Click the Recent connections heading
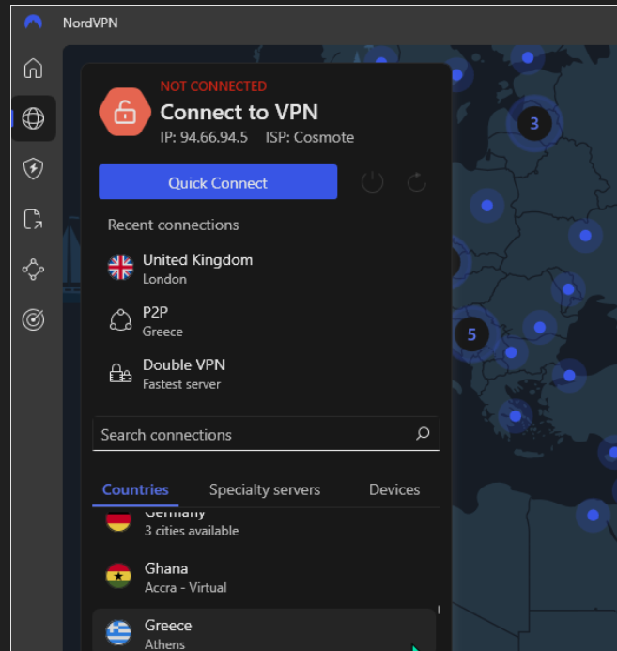Screen dimensions: 617x651 174,225
